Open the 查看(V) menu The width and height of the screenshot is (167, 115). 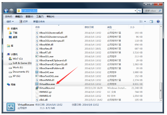point(29,17)
